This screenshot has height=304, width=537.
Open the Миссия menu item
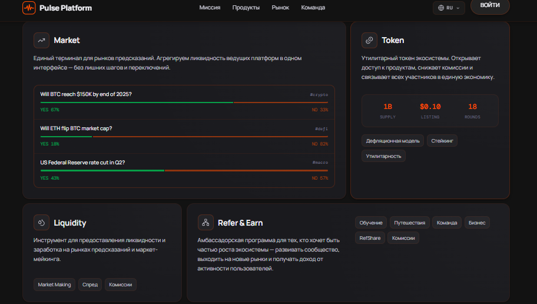pyautogui.click(x=210, y=8)
